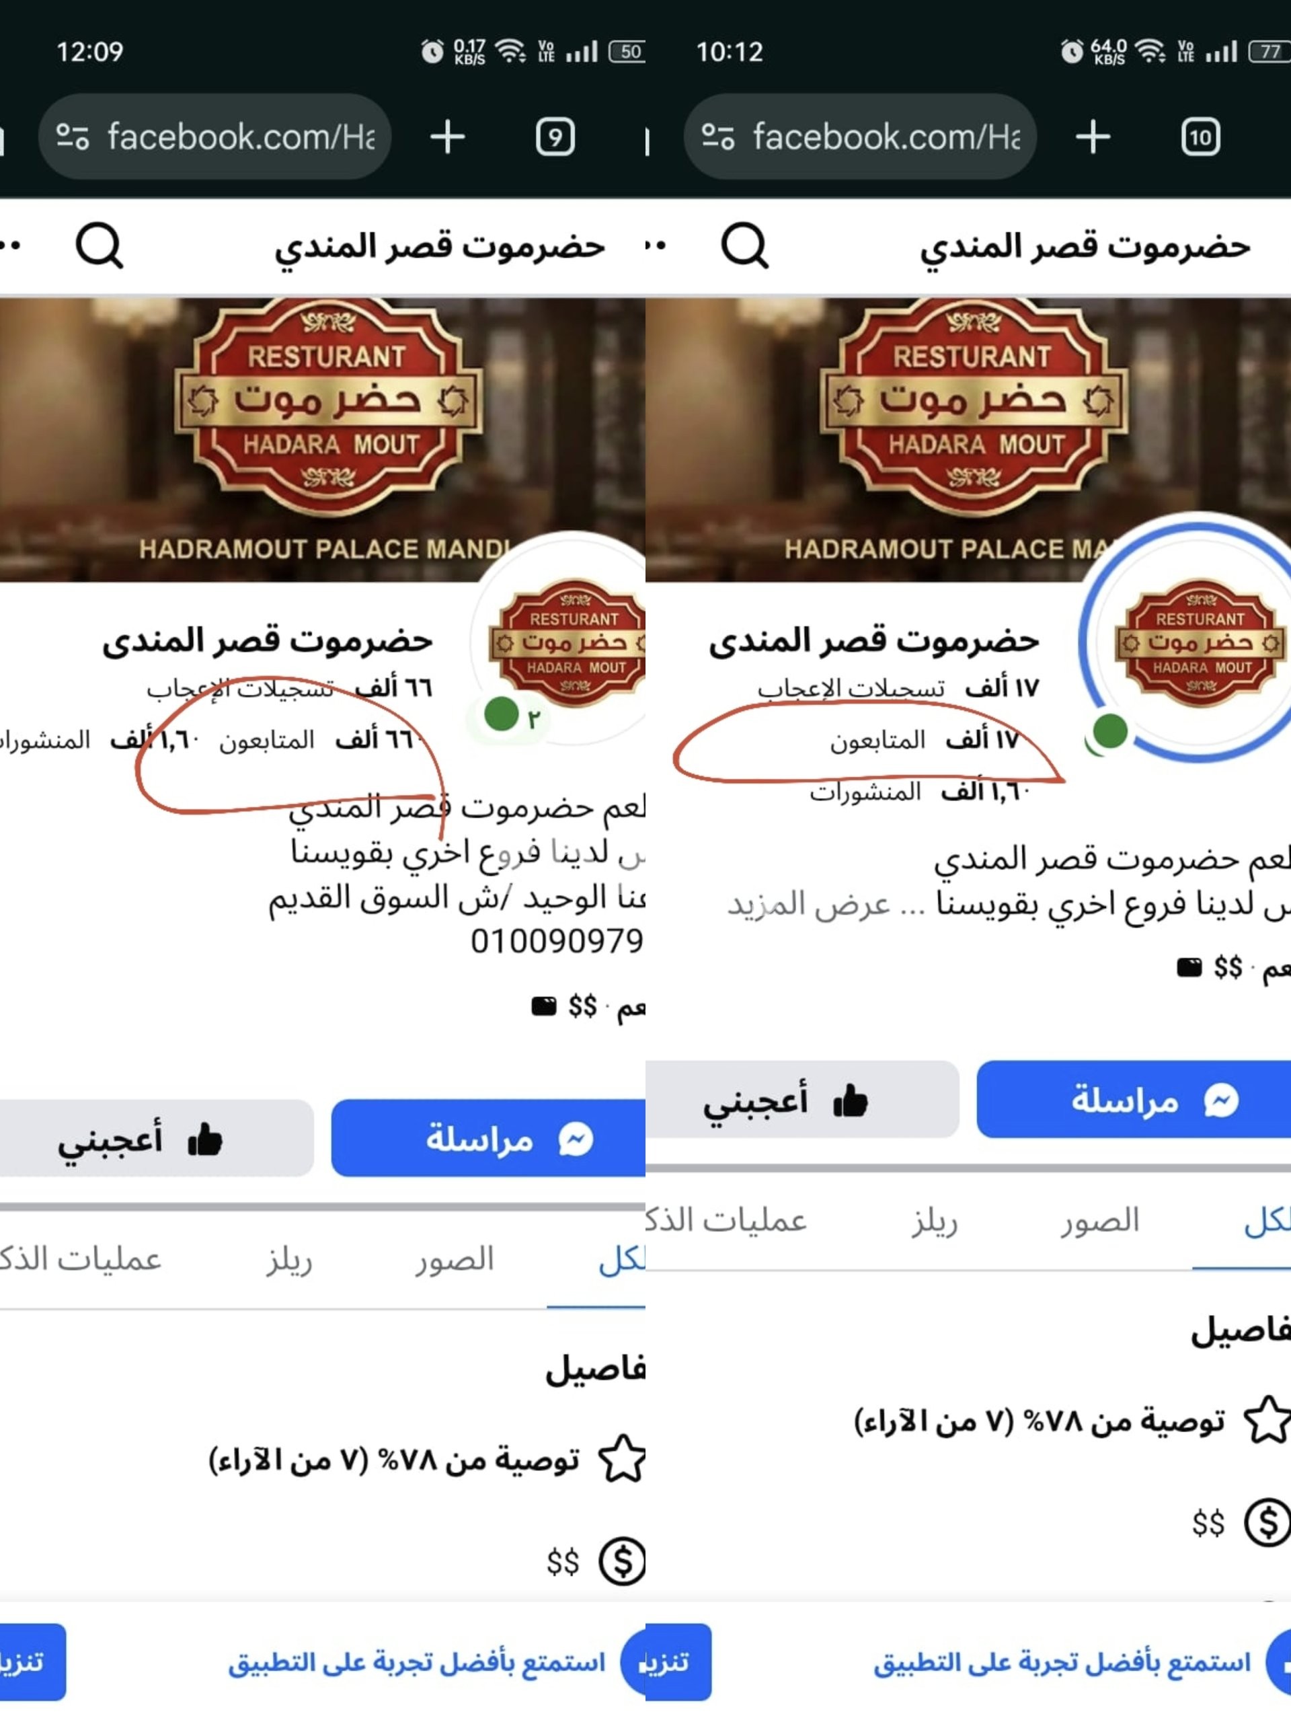Tap أعجبني like button in left screenshot
Viewport: 1291px width, 1722px height.
pyautogui.click(x=157, y=1138)
